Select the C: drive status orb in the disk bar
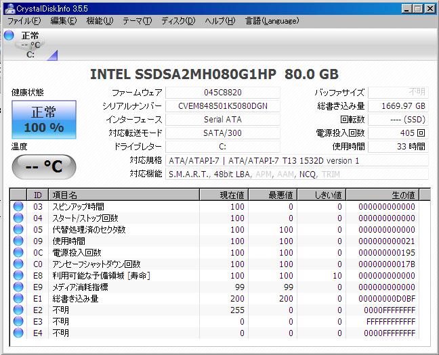This screenshot has width=439, height=355. click(9, 35)
